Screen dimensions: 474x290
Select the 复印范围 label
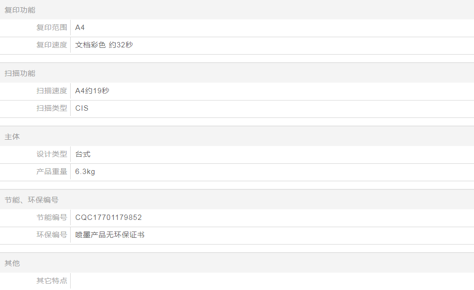click(52, 28)
